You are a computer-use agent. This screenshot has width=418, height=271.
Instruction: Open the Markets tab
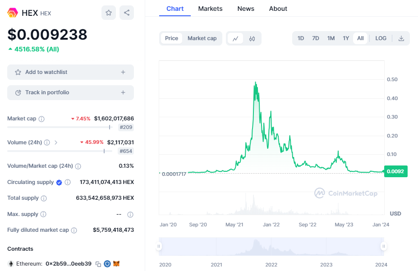[x=210, y=9]
